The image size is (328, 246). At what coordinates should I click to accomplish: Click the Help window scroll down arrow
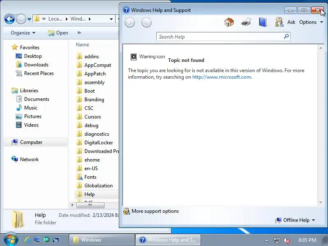click(x=321, y=202)
